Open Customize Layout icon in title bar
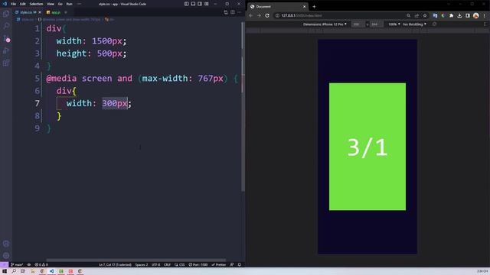Screen dimensions: 490x275 (207, 4)
